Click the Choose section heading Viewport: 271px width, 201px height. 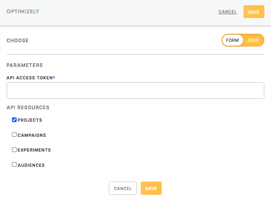[x=18, y=40]
